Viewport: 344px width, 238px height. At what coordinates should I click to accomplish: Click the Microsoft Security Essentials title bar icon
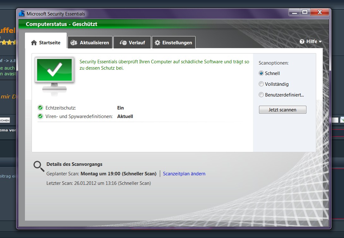coord(22,14)
